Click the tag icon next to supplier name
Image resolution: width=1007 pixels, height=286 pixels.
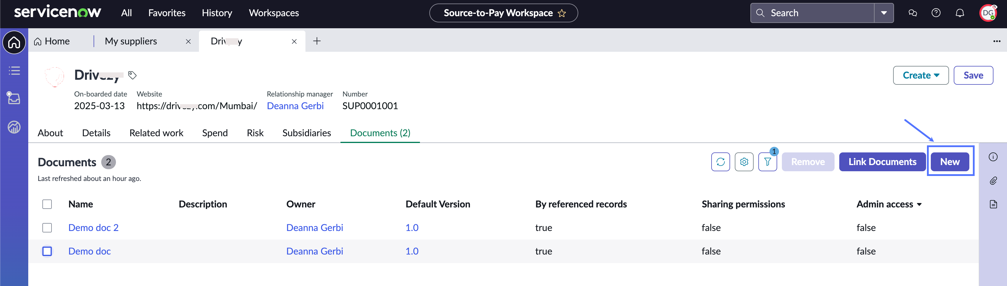click(x=132, y=75)
